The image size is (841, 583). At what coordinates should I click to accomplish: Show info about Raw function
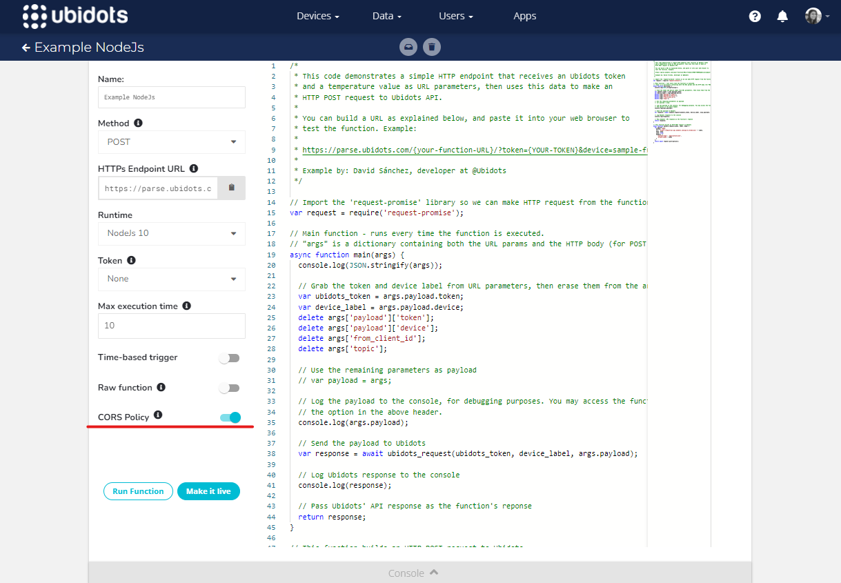tap(161, 387)
